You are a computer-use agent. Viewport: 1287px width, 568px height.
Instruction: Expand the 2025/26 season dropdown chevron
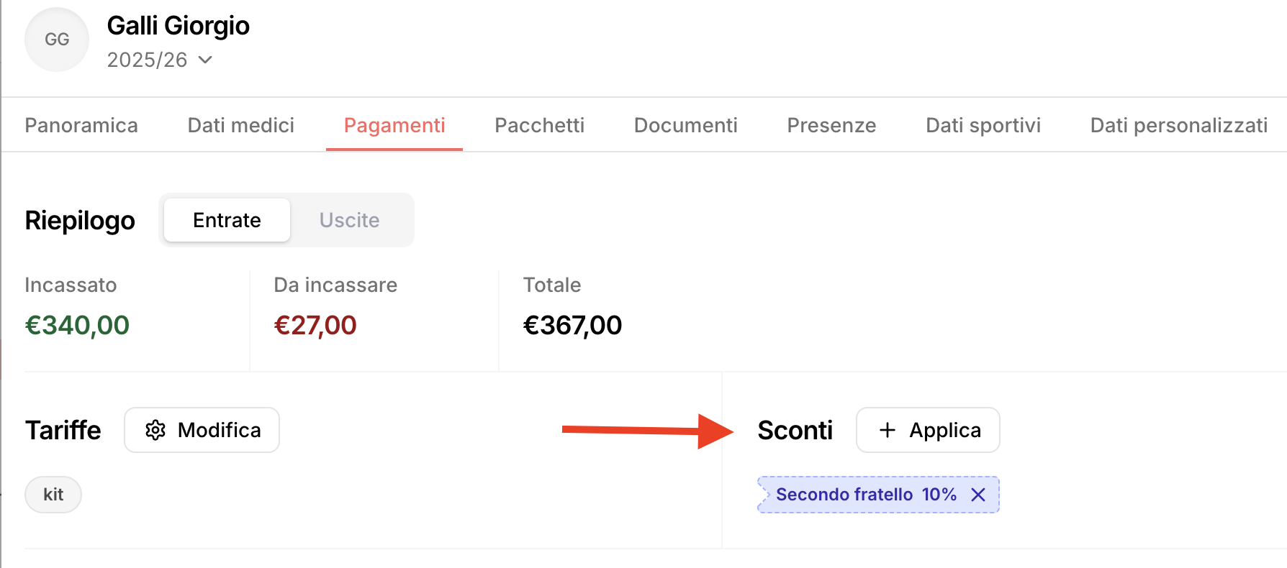(205, 60)
